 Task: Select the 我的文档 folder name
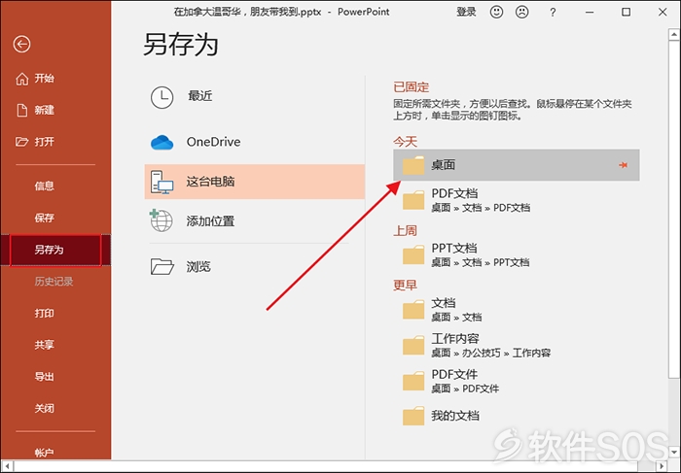pyautogui.click(x=455, y=416)
